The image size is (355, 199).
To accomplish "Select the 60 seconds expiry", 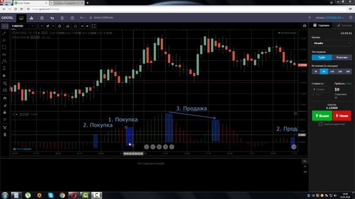I will pos(324,71).
